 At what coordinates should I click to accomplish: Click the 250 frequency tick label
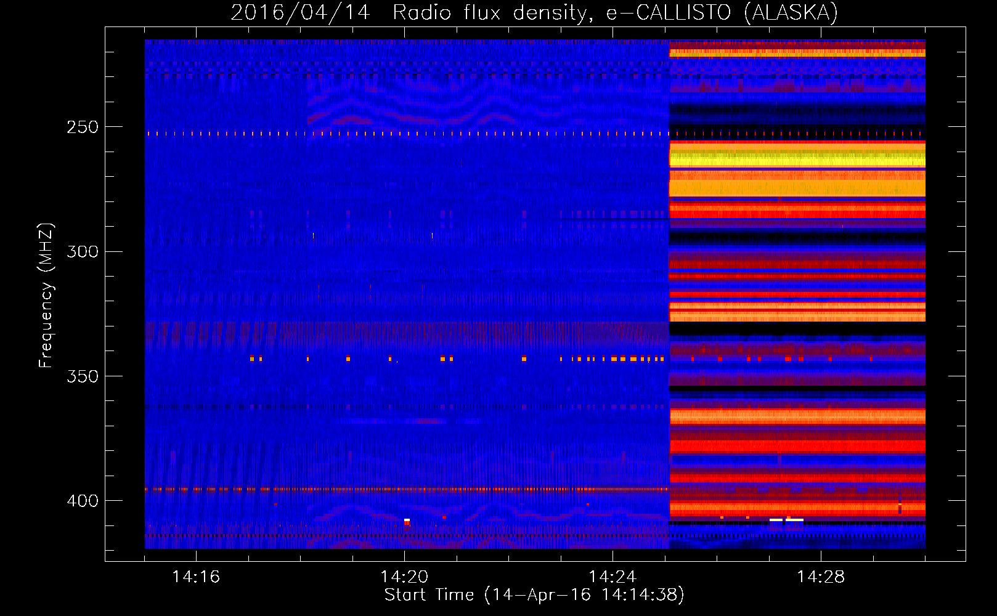[x=82, y=127]
